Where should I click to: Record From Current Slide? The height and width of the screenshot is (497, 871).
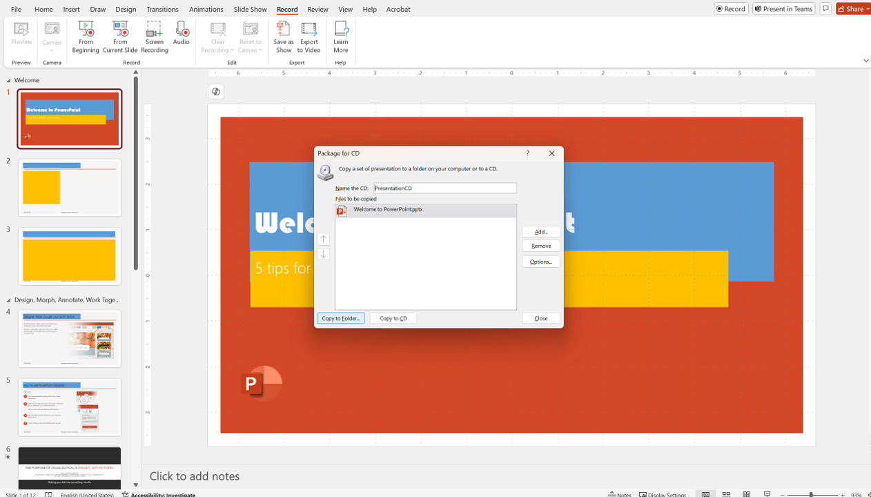pos(119,38)
